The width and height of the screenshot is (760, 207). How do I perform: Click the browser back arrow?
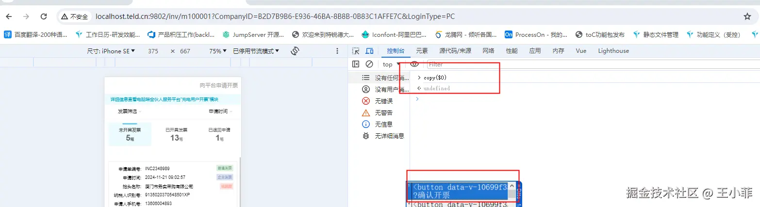(x=9, y=16)
